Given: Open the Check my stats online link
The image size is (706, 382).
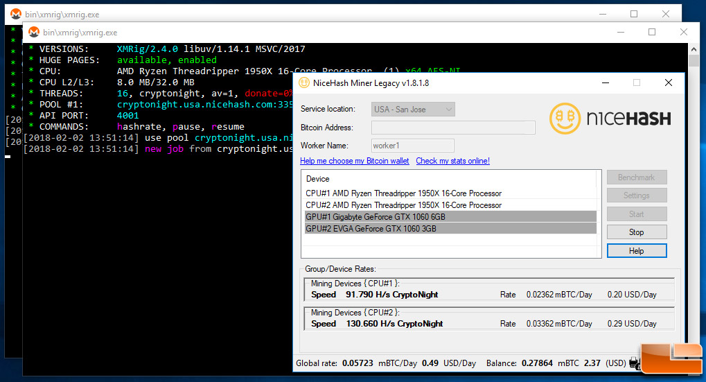Looking at the screenshot, I should click(x=452, y=161).
